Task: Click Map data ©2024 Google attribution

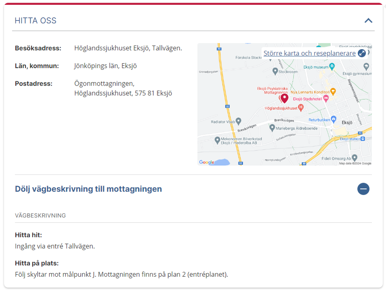Action: pos(355,163)
